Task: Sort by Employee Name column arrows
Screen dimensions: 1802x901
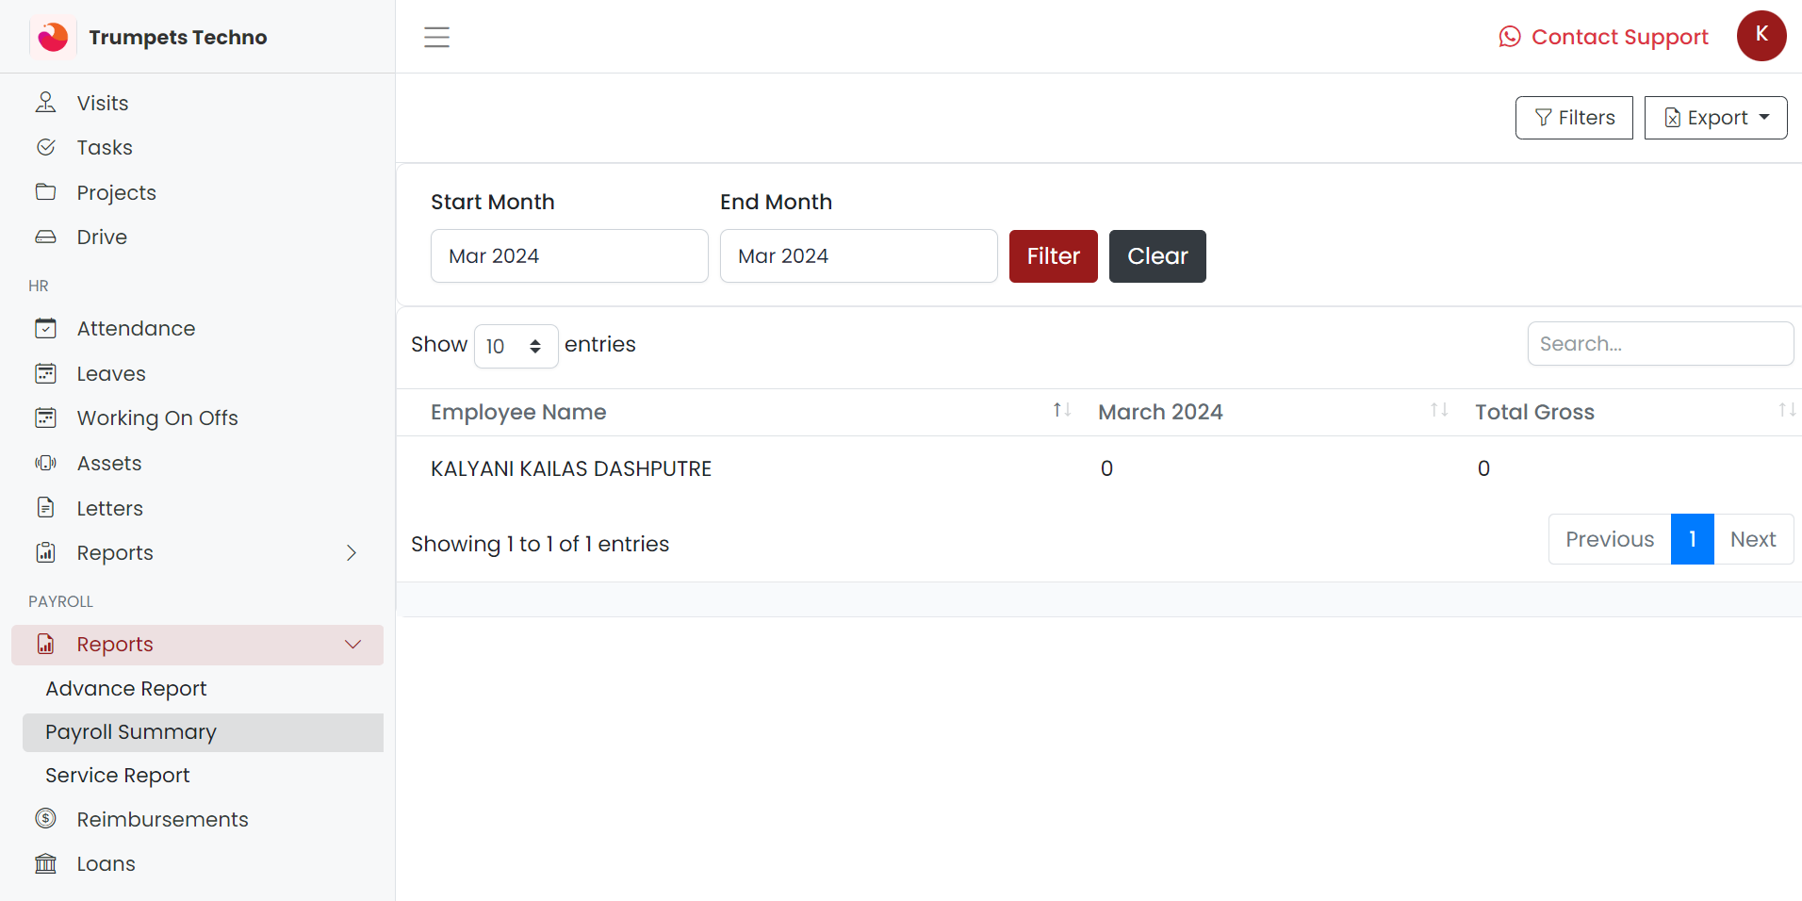Action: point(1061,410)
